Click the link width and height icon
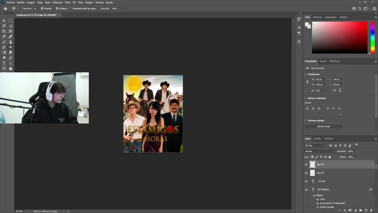Image resolution: width=378 pixels, height=213 pixels. tap(307, 82)
